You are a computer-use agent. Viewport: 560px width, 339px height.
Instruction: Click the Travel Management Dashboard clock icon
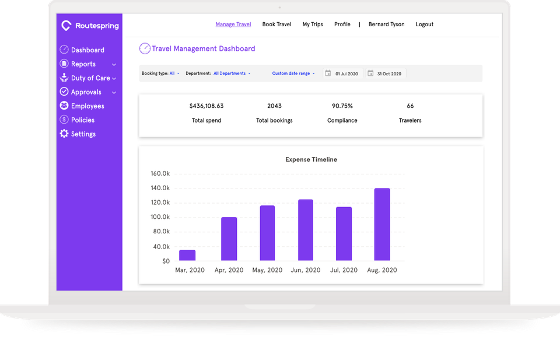coord(145,48)
